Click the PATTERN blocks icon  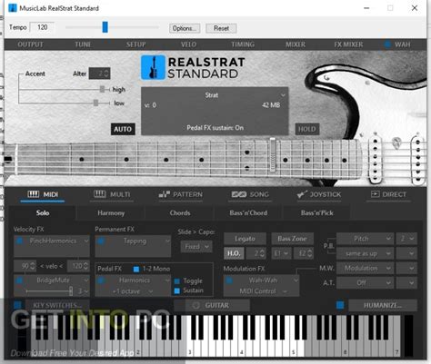click(165, 194)
